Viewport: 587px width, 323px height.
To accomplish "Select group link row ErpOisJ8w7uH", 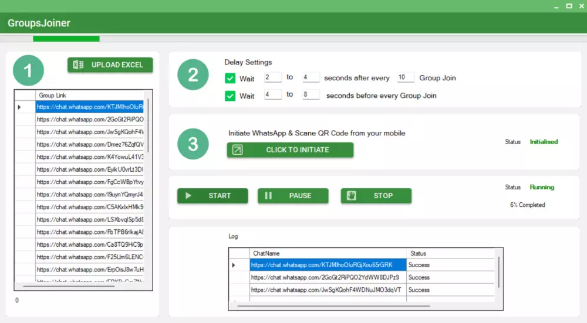I will point(89,270).
